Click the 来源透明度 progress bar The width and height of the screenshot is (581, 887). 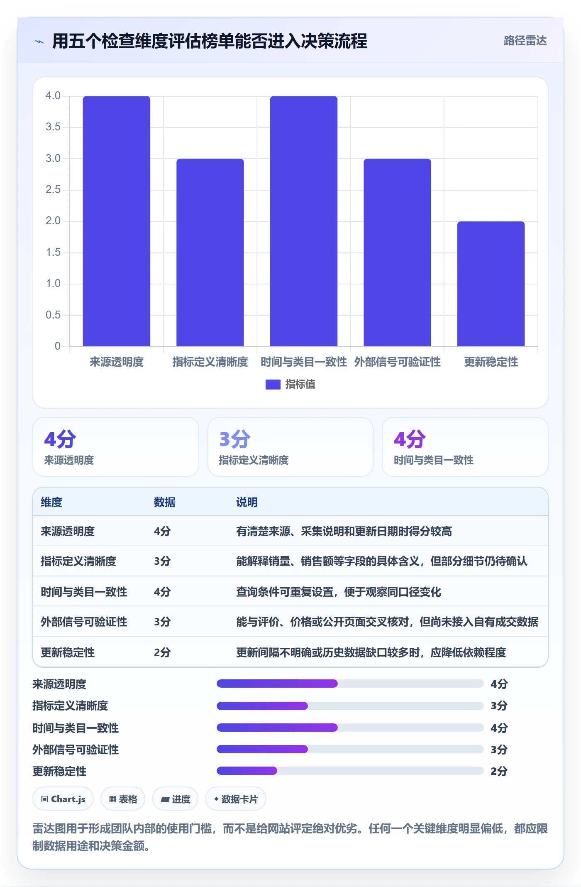point(350,684)
